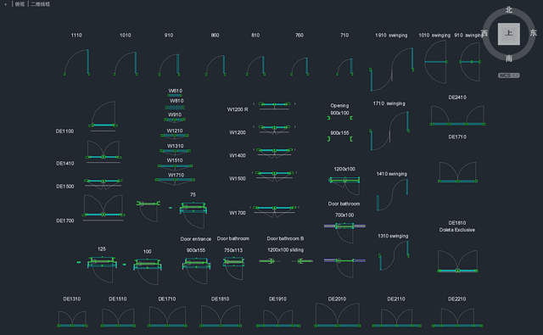This screenshot has width=543, height=335.
Task: Open the WCS coordinate system dropdown
Action: pos(508,75)
